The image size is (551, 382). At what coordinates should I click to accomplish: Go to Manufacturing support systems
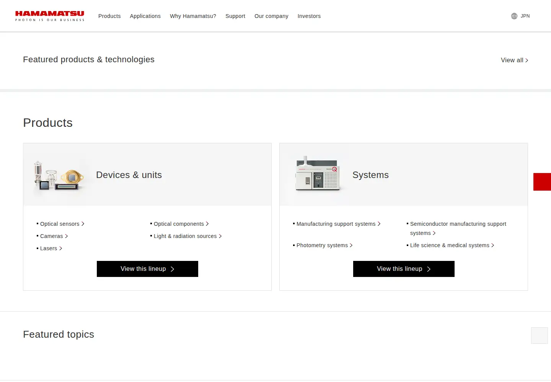[338, 224]
